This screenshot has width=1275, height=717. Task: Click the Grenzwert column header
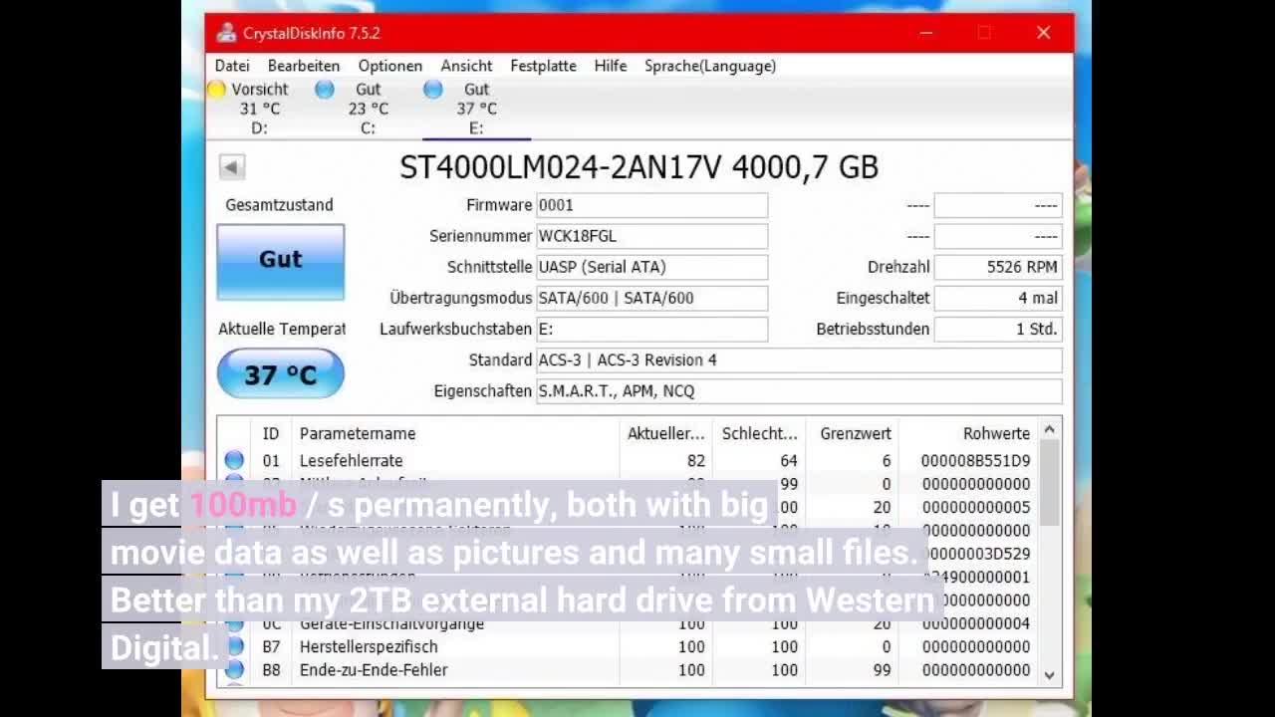(852, 433)
